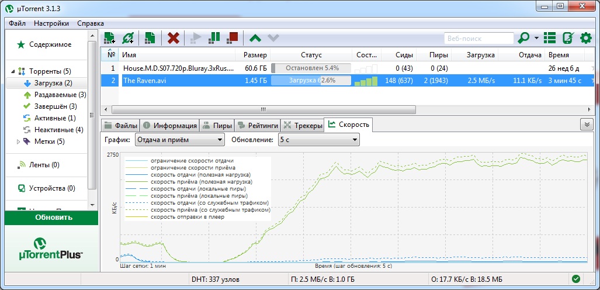Screen dimensions: 600x290
Task: Click the Add Torrent toolbar icon
Action: 109,39
